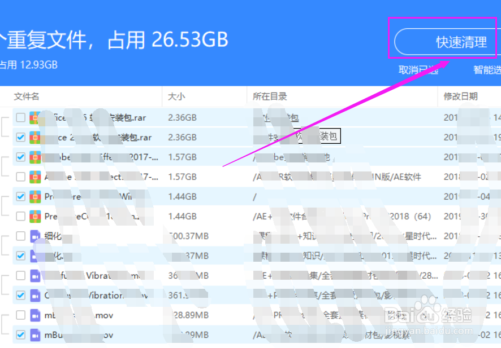Sort files by the 大小 column
This screenshot has height=348, width=501.
click(176, 96)
